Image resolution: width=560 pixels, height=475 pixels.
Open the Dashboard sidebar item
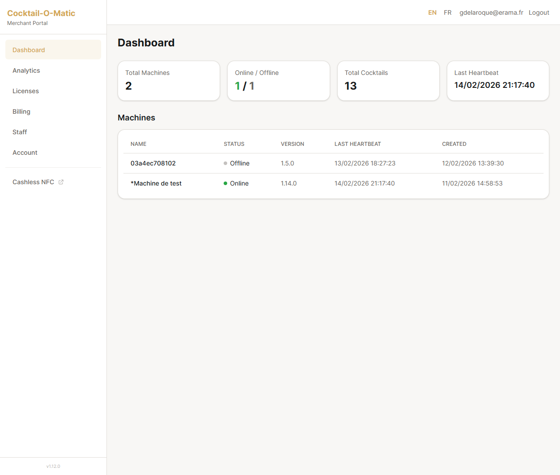click(x=53, y=50)
